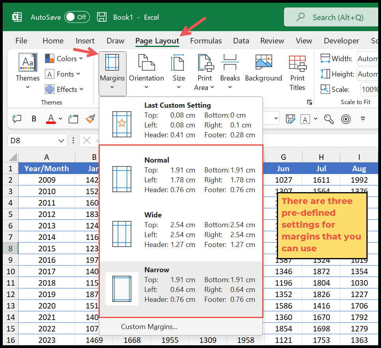This screenshot has width=381, height=348.
Task: Open the Developer tab
Action: [x=341, y=41]
